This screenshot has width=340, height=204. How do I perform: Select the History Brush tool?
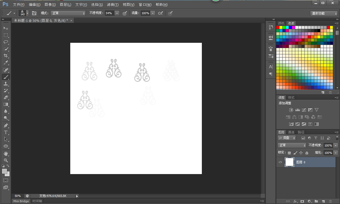tap(6, 91)
